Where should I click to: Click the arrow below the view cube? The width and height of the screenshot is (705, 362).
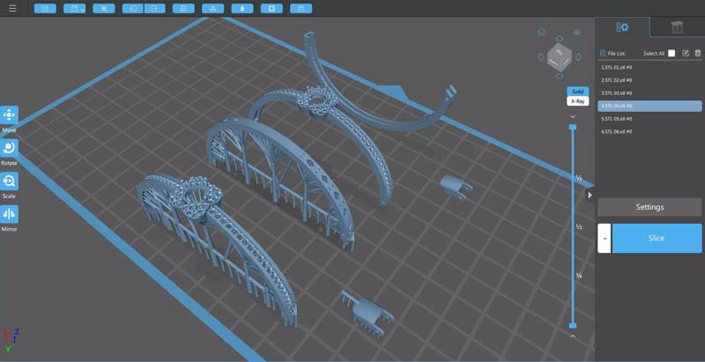tap(560, 76)
